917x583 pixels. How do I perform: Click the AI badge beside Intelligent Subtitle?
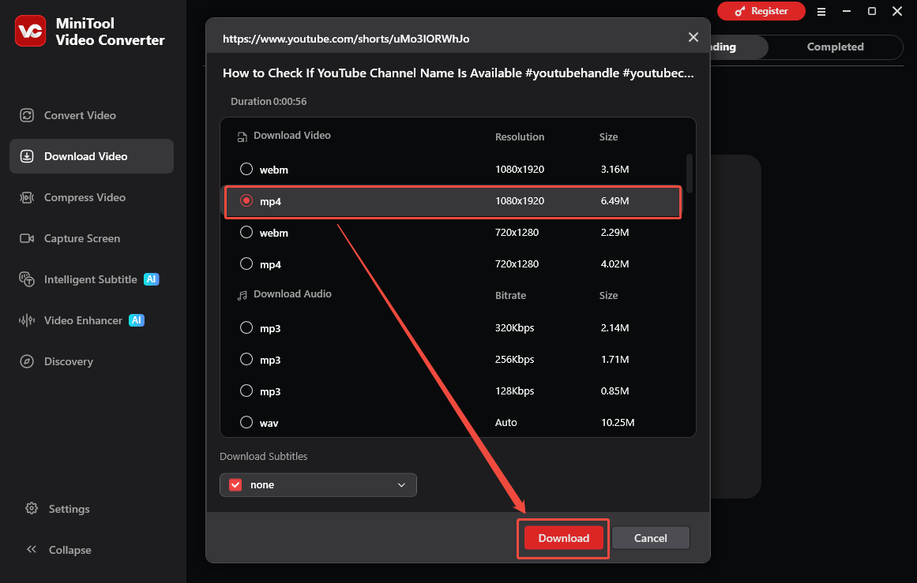pyautogui.click(x=152, y=279)
